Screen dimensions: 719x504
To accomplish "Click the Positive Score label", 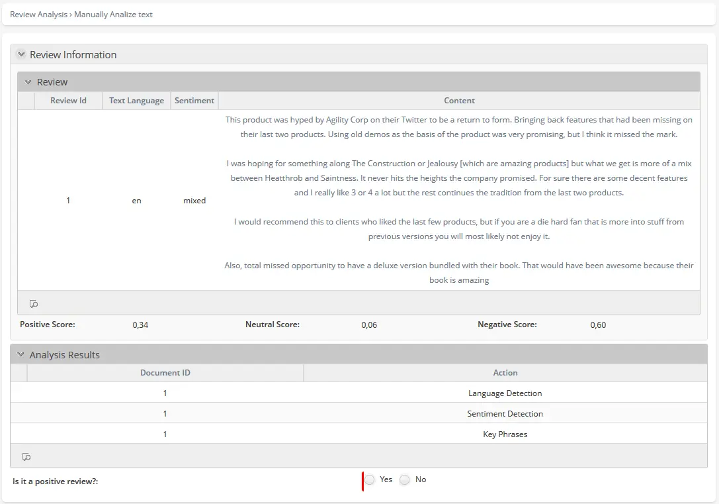I will coord(47,325).
